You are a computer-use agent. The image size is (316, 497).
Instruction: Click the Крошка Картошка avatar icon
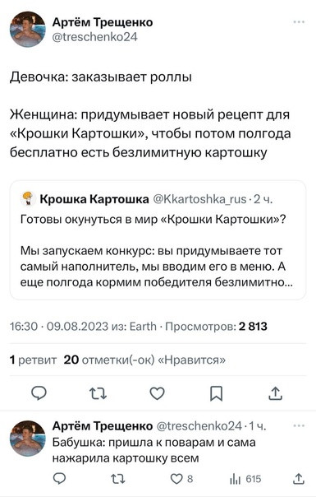pos(28,199)
